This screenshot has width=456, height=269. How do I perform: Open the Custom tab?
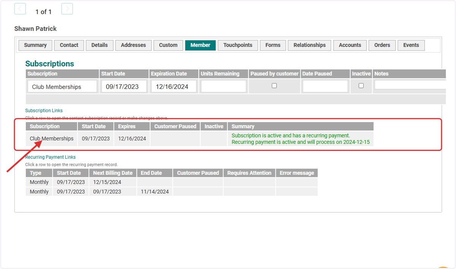point(168,45)
